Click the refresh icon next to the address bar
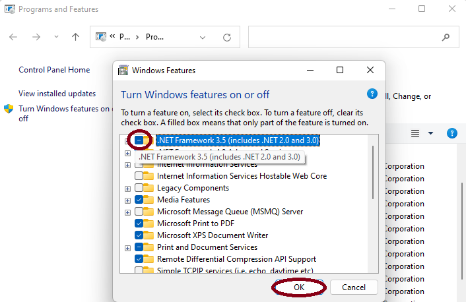The width and height of the screenshot is (466, 302). point(227,38)
